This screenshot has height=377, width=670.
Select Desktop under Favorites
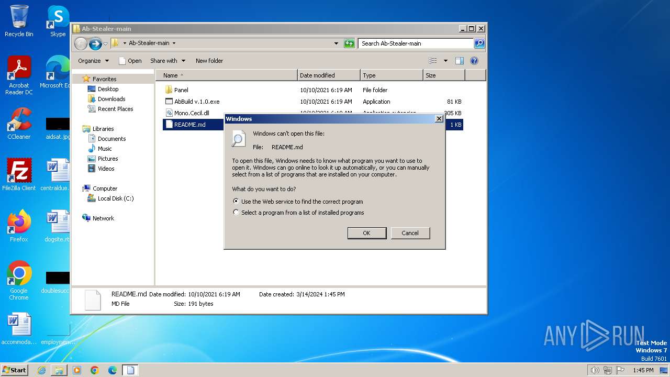click(108, 89)
